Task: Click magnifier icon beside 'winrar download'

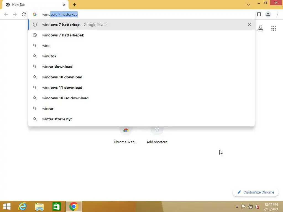Action: point(35,67)
